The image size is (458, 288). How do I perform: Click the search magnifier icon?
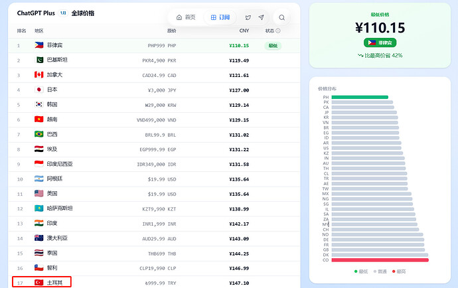coord(281,17)
